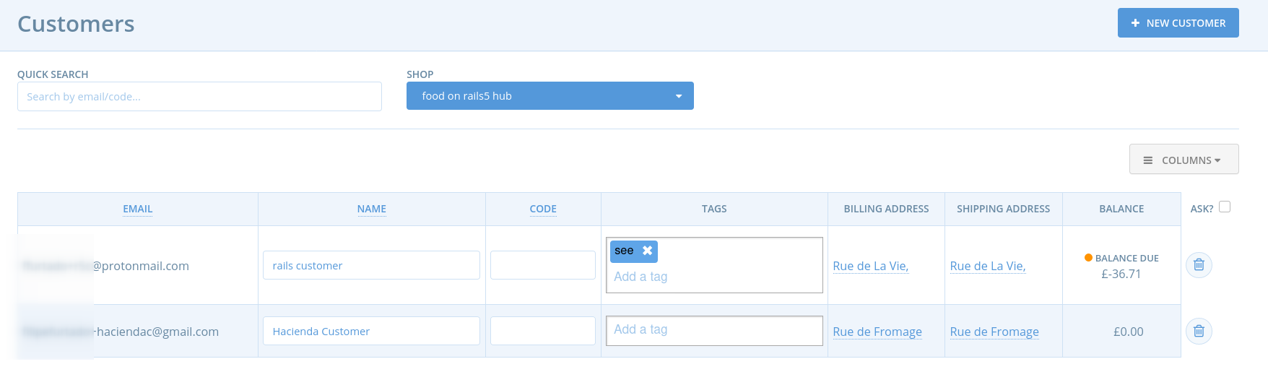The image size is (1268, 385).
Task: Click the plus New Customer button
Action: [x=1178, y=23]
